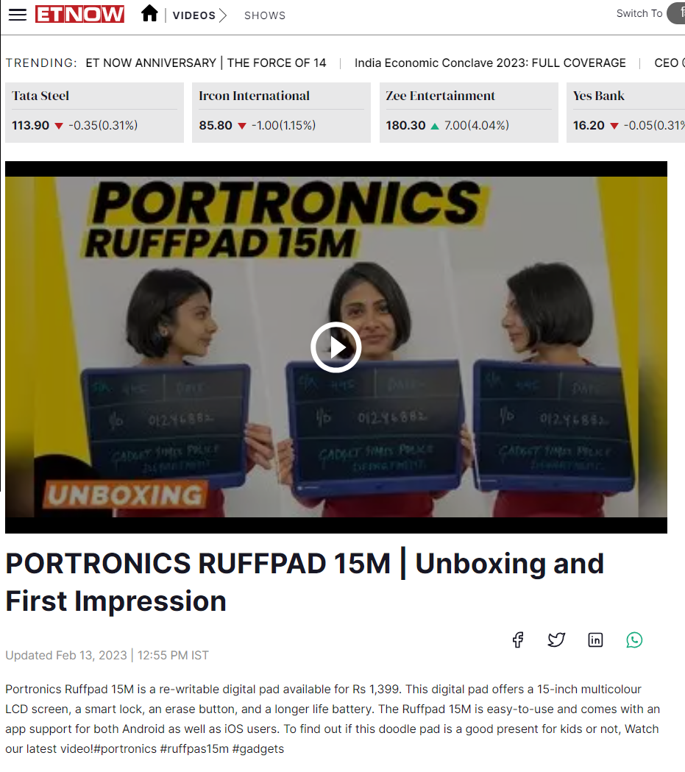Share article on Twitter
685x772 pixels.
(556, 640)
